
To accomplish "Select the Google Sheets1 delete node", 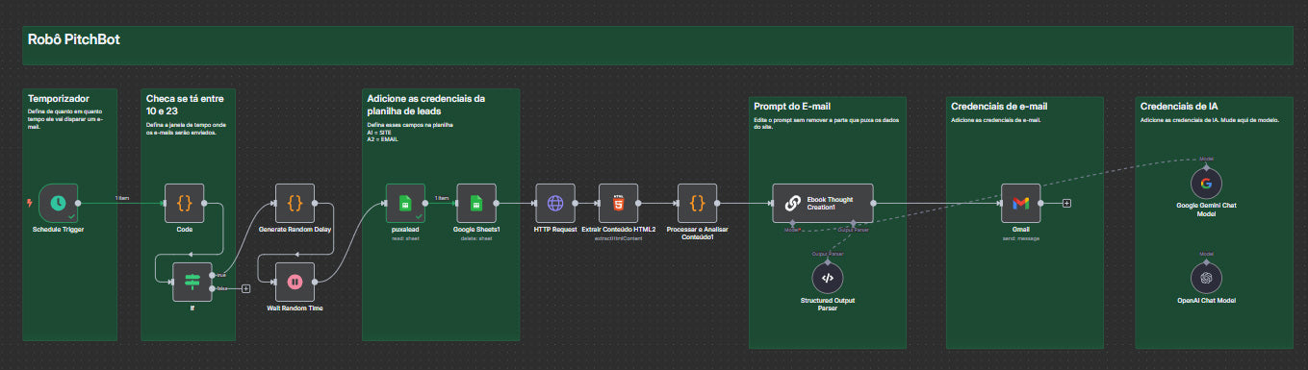I will [x=476, y=203].
